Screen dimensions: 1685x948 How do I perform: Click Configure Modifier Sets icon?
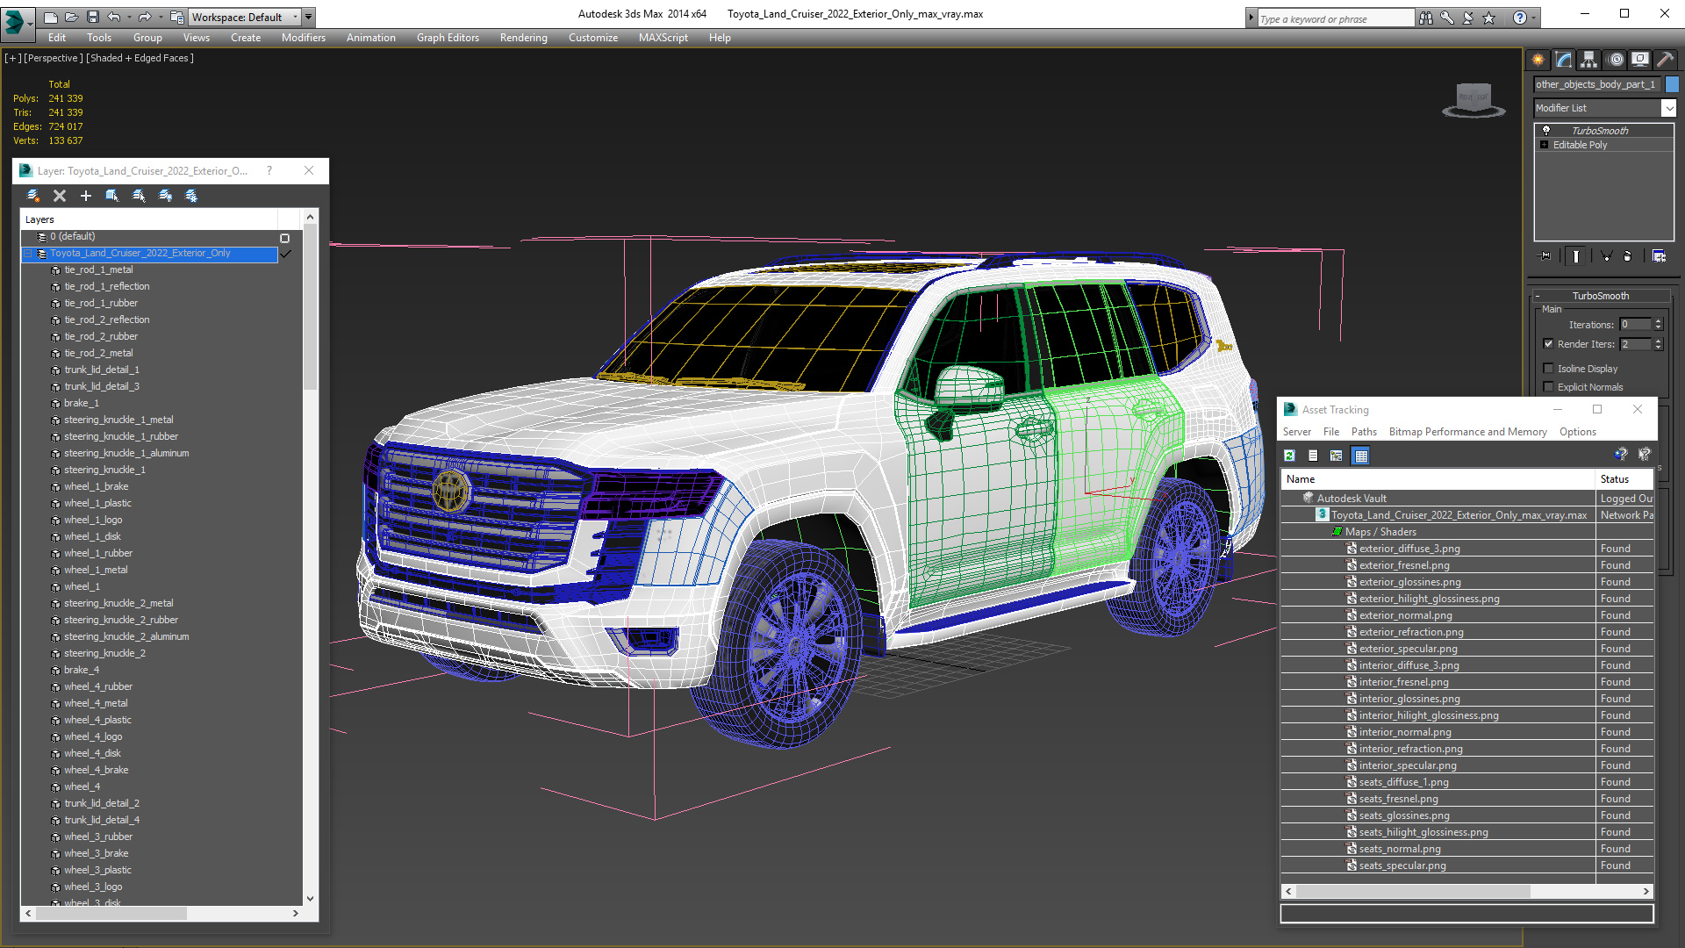[1659, 256]
